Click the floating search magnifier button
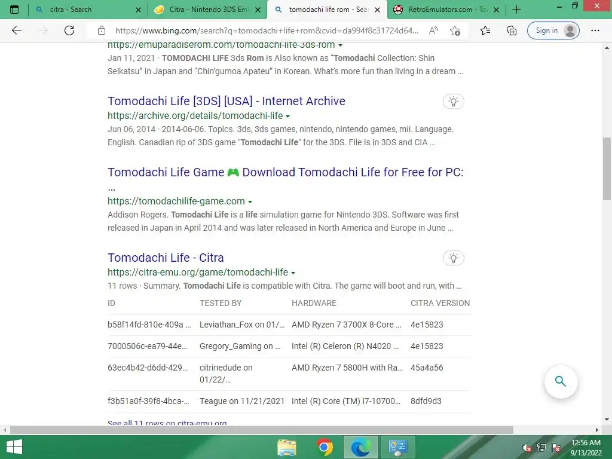The height and width of the screenshot is (459, 612). tap(561, 381)
